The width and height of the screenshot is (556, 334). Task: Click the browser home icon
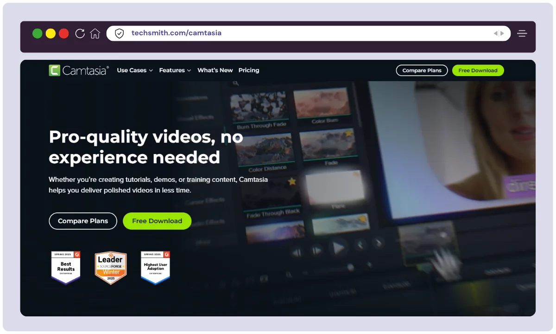pos(95,33)
